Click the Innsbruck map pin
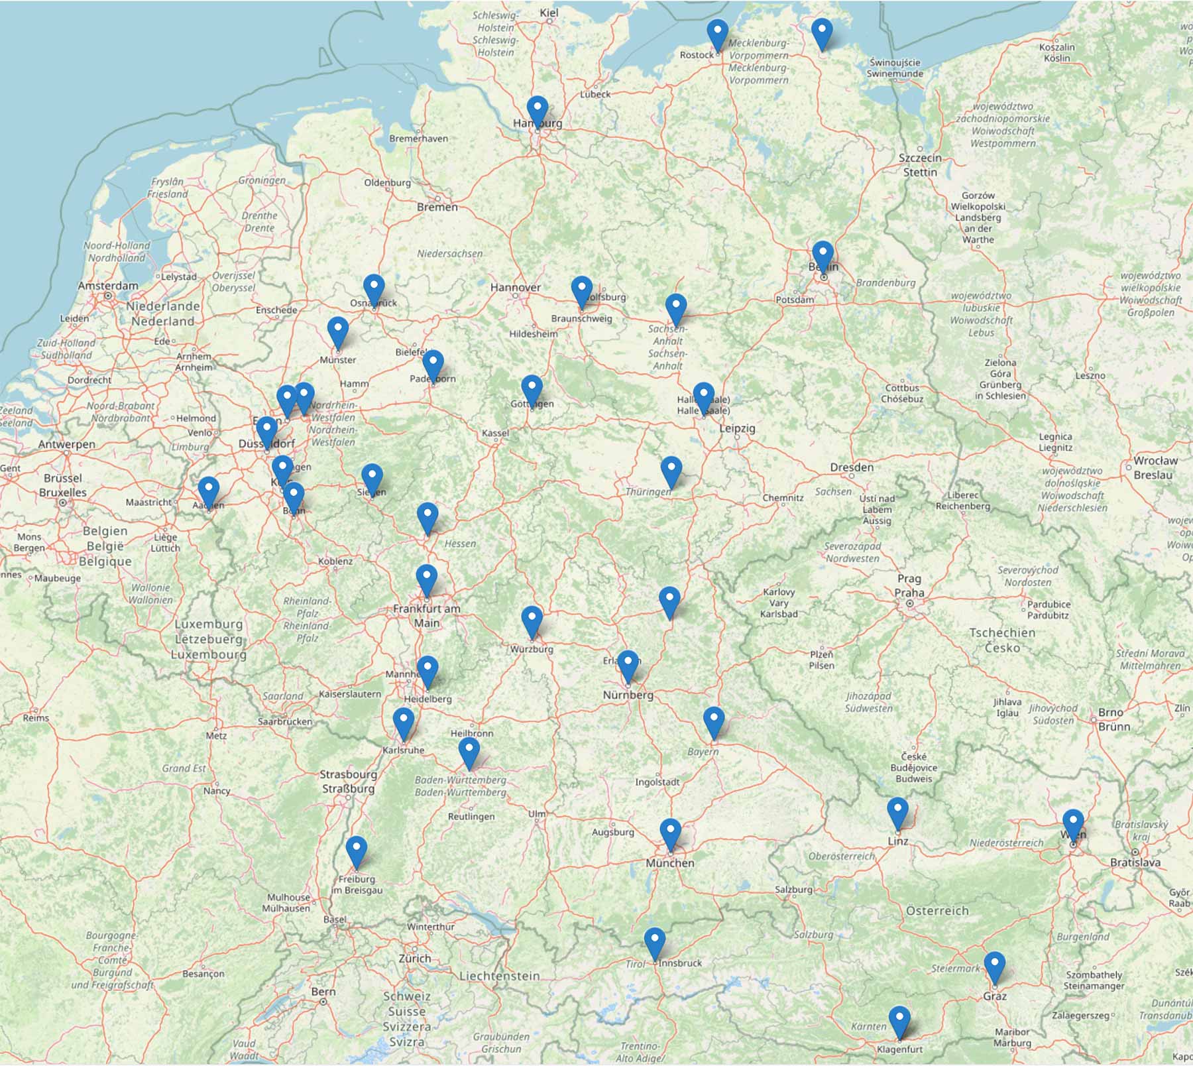1193x1066 pixels. point(654,942)
